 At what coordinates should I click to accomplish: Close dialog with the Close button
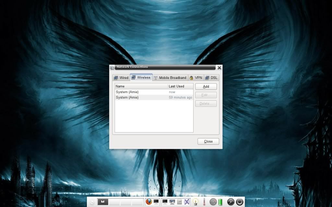point(208,142)
